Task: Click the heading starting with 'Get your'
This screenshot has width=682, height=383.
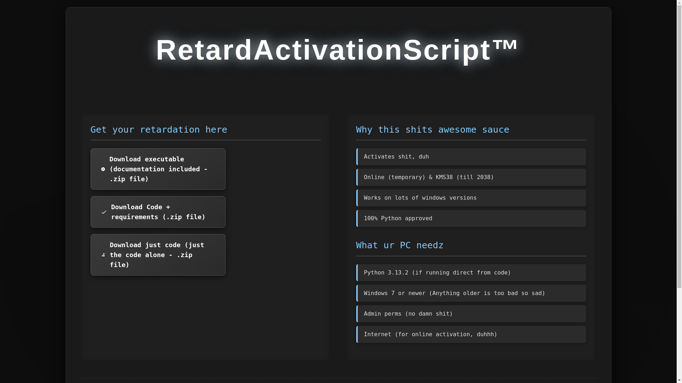Action: (x=159, y=130)
